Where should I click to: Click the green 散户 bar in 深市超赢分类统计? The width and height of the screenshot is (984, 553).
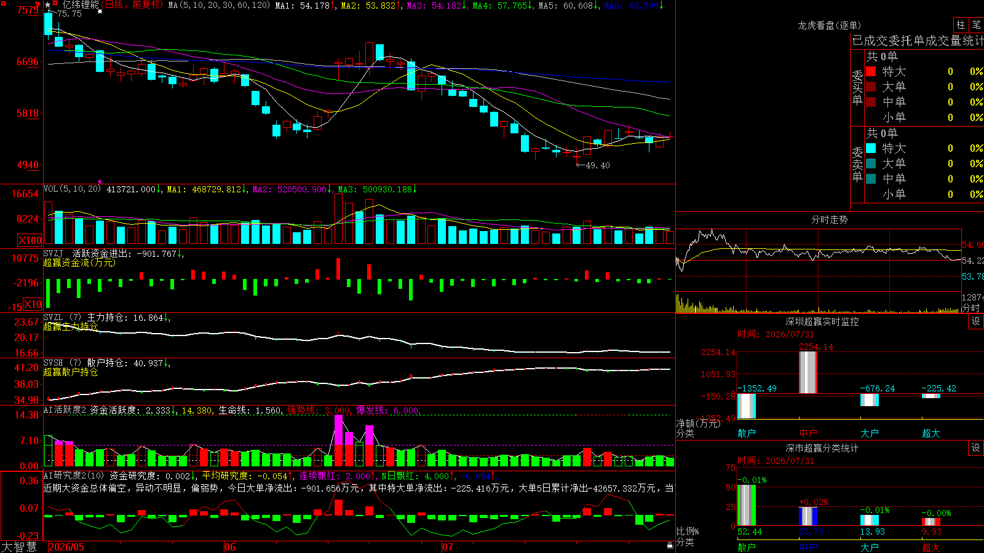point(747,506)
